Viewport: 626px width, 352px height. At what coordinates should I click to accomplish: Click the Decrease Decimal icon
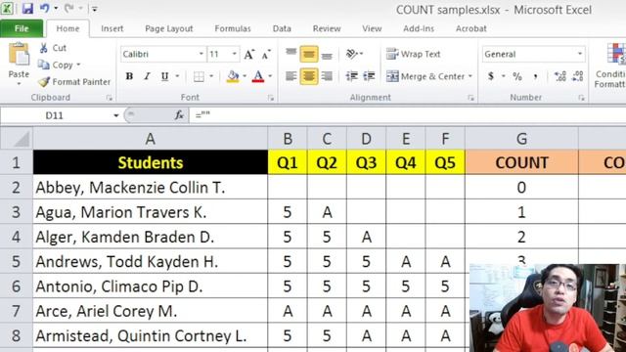click(578, 76)
